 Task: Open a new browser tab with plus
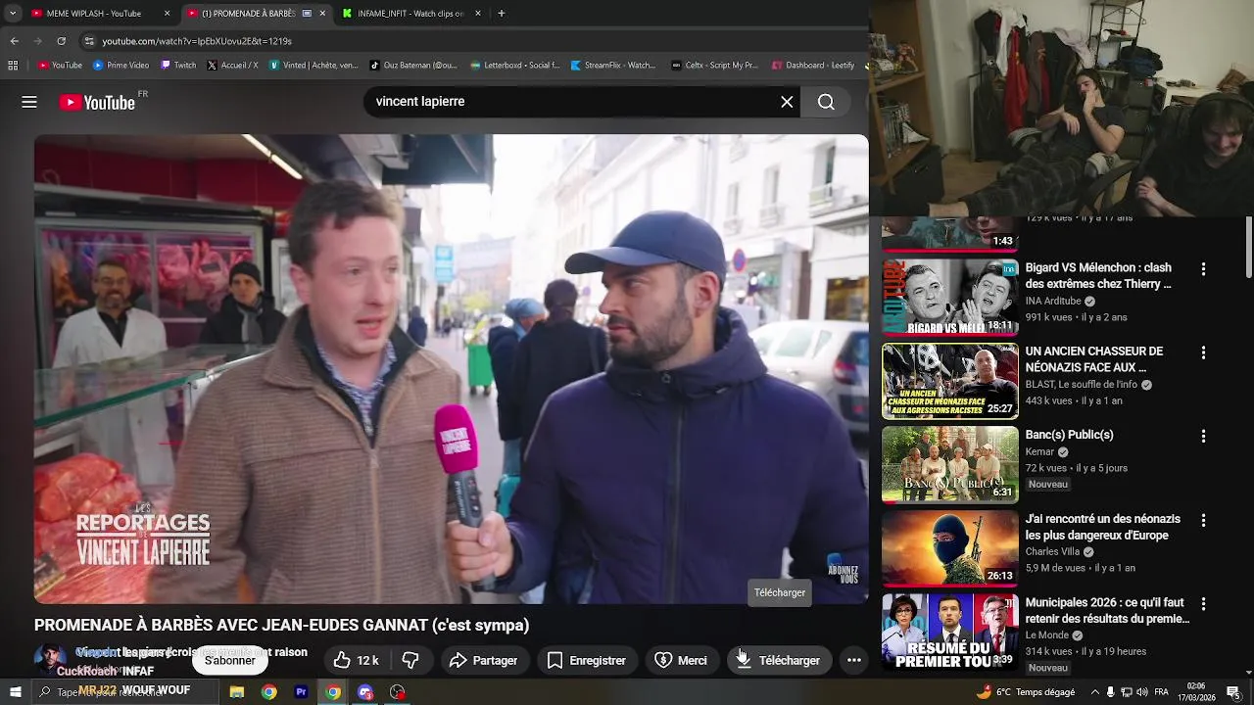click(502, 14)
